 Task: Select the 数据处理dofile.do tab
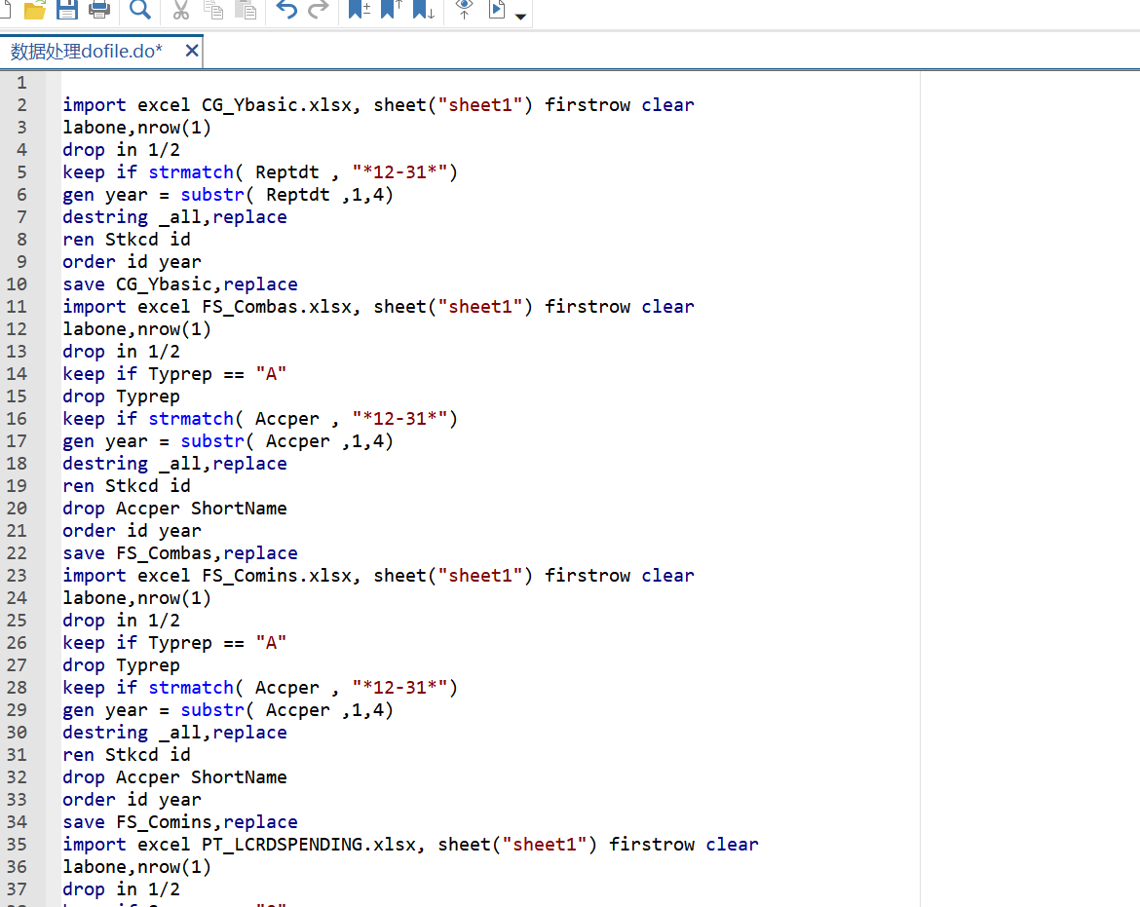click(87, 52)
